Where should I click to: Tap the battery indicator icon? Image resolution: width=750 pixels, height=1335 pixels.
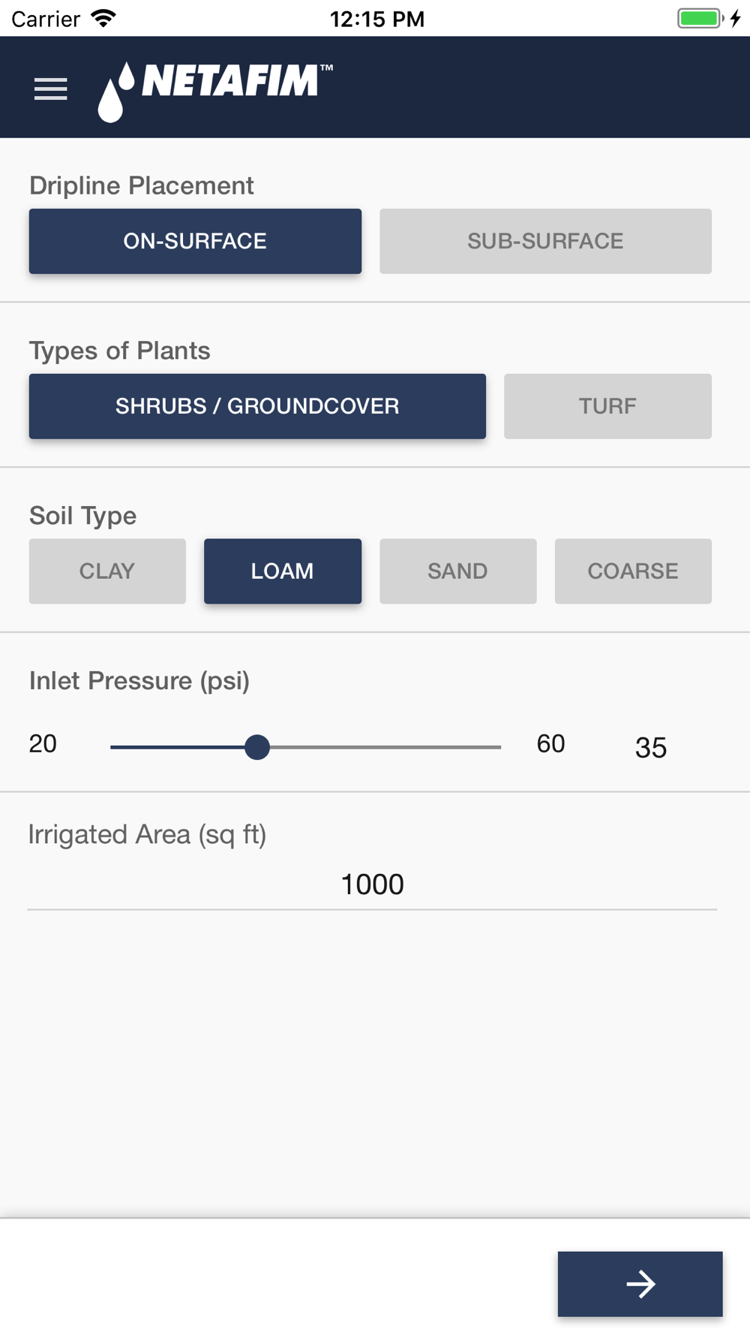pos(700,18)
